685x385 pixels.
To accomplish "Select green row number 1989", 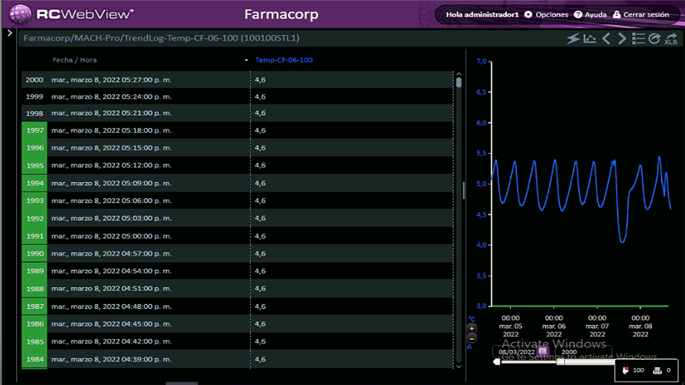I will coord(35,271).
